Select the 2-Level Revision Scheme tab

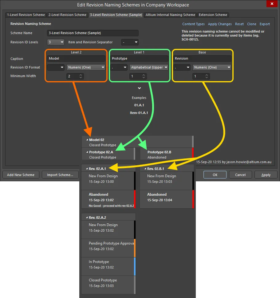click(67, 15)
